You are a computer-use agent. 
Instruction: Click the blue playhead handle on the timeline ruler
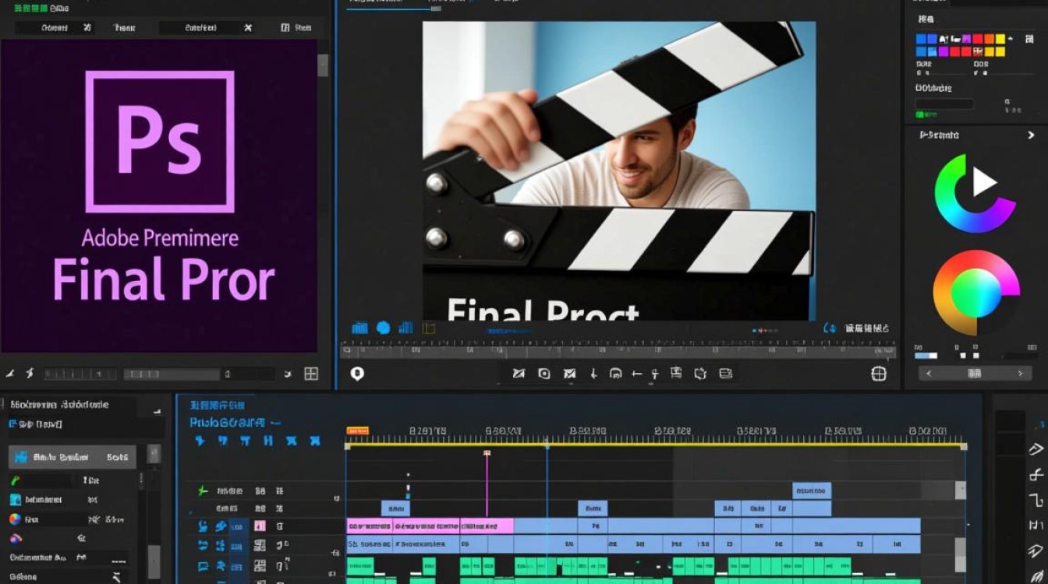point(547,445)
